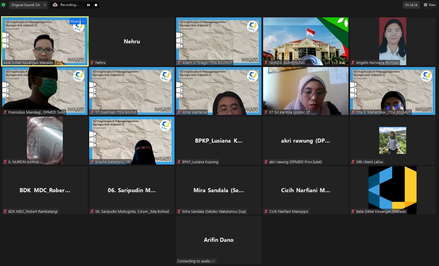
Task: Click muted mic icon for Cicih Narfiani Manoppo
Action: click(266, 212)
